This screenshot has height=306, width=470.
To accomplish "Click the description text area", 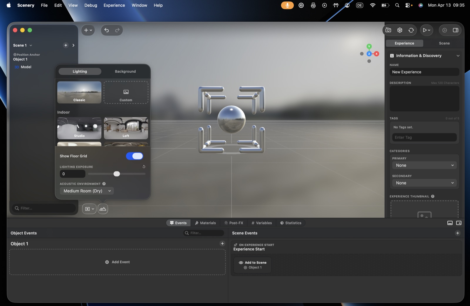I will coord(424,99).
